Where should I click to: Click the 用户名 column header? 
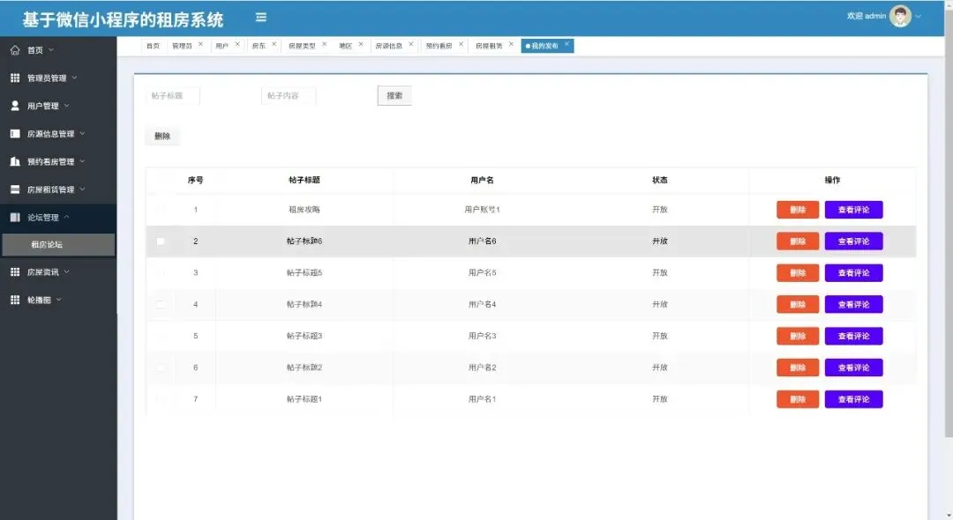pos(482,180)
